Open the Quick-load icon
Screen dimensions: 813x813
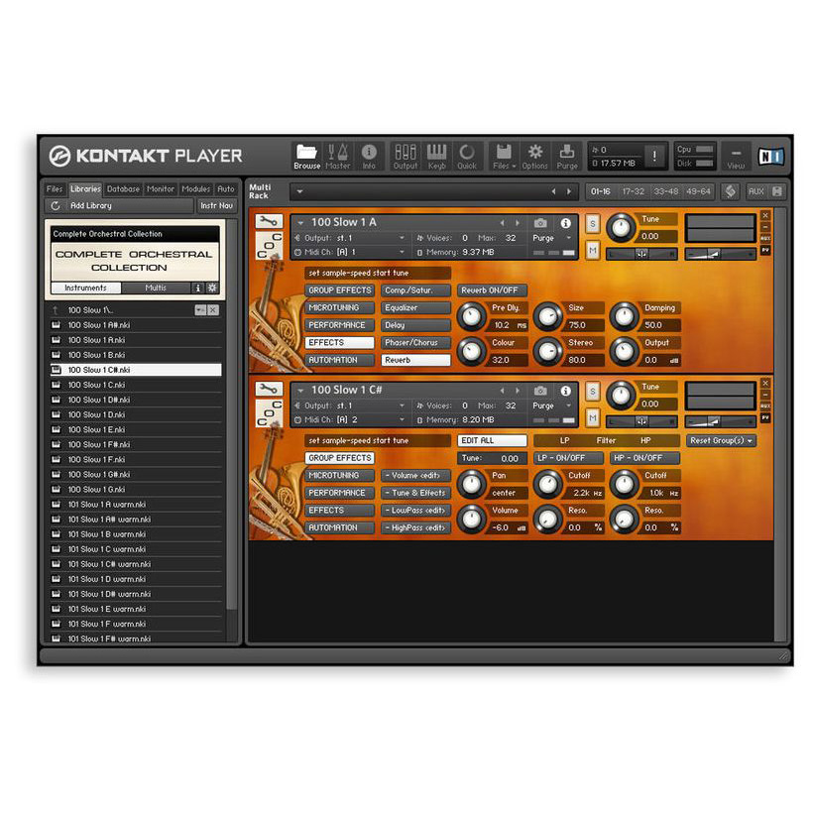click(467, 157)
